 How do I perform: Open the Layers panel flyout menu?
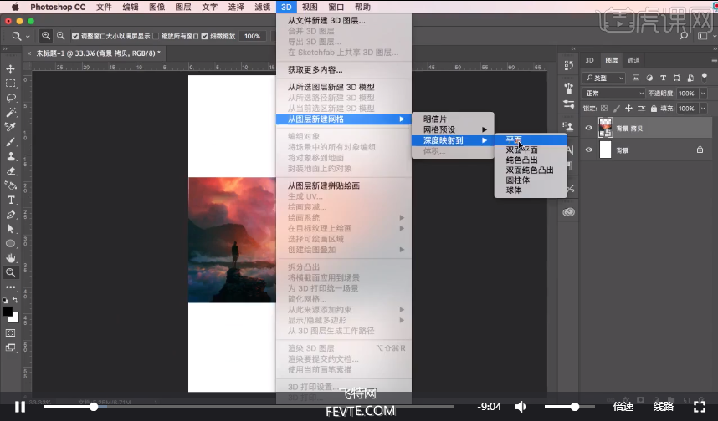(714, 60)
